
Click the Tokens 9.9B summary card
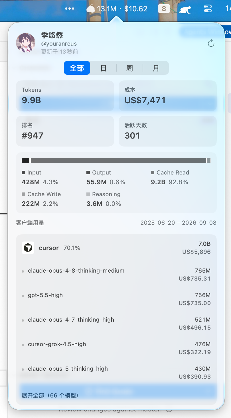click(65, 96)
